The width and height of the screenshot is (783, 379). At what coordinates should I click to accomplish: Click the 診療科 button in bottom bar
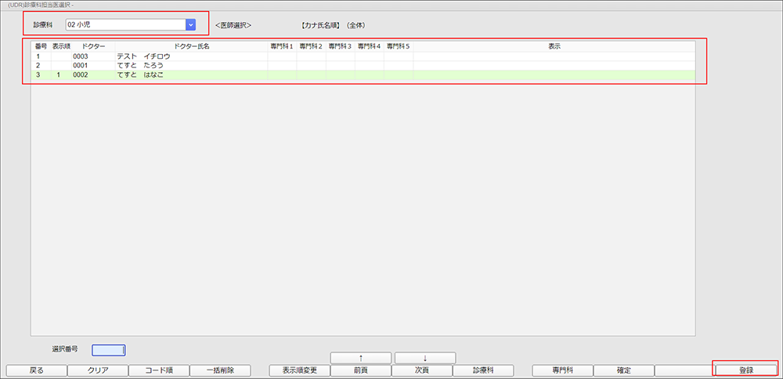tap(483, 370)
